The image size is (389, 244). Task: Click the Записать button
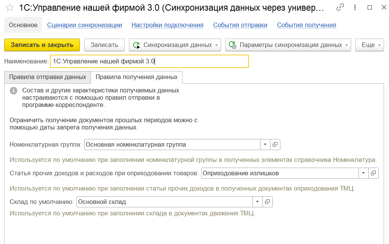click(104, 45)
